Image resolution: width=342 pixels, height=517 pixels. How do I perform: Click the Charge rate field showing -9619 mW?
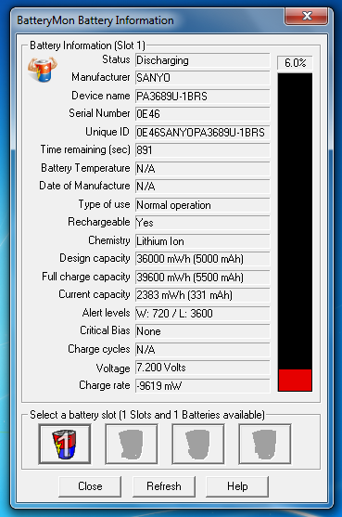click(x=202, y=386)
